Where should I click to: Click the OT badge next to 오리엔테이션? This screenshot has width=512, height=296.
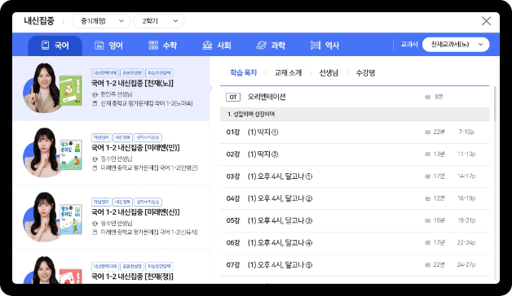(233, 97)
